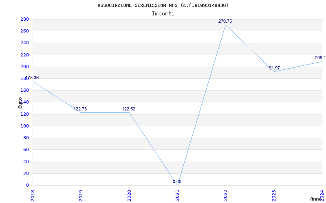Click the 240 y-axis tick label
The height and width of the screenshot is (203, 326).
pos(24,43)
